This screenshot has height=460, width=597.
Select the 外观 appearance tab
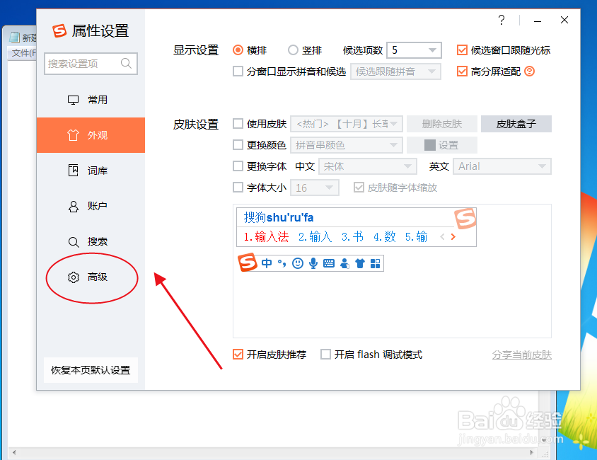91,135
